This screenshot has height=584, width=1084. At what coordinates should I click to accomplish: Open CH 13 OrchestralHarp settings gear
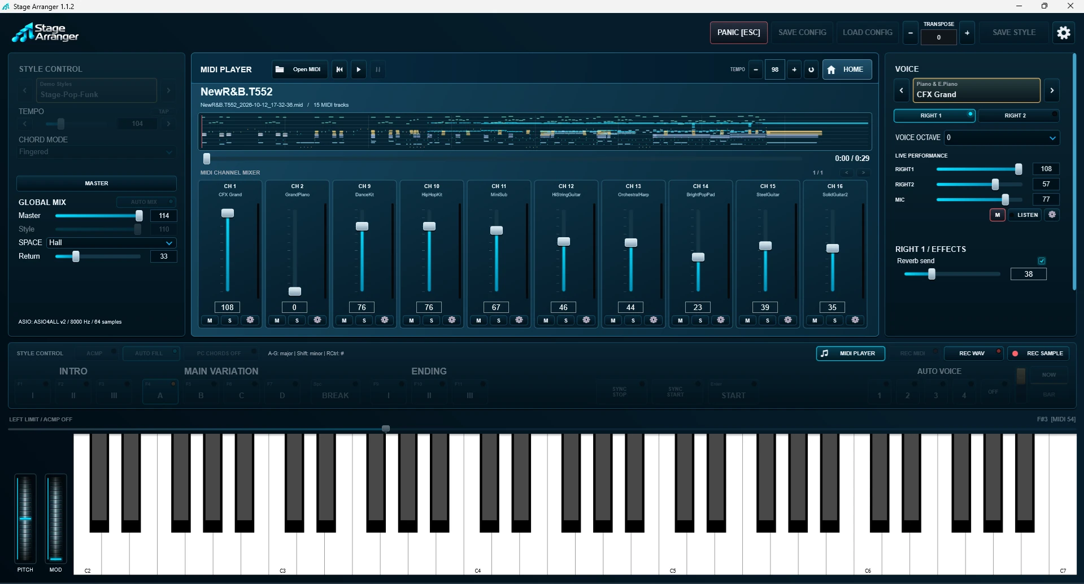(654, 320)
